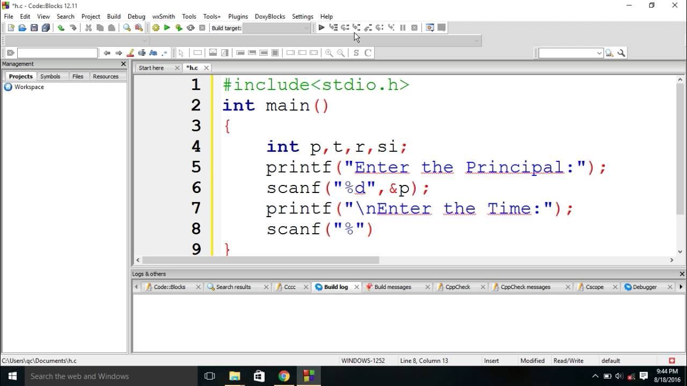Open the File menu
The height and width of the screenshot is (386, 687).
pyautogui.click(x=9, y=17)
